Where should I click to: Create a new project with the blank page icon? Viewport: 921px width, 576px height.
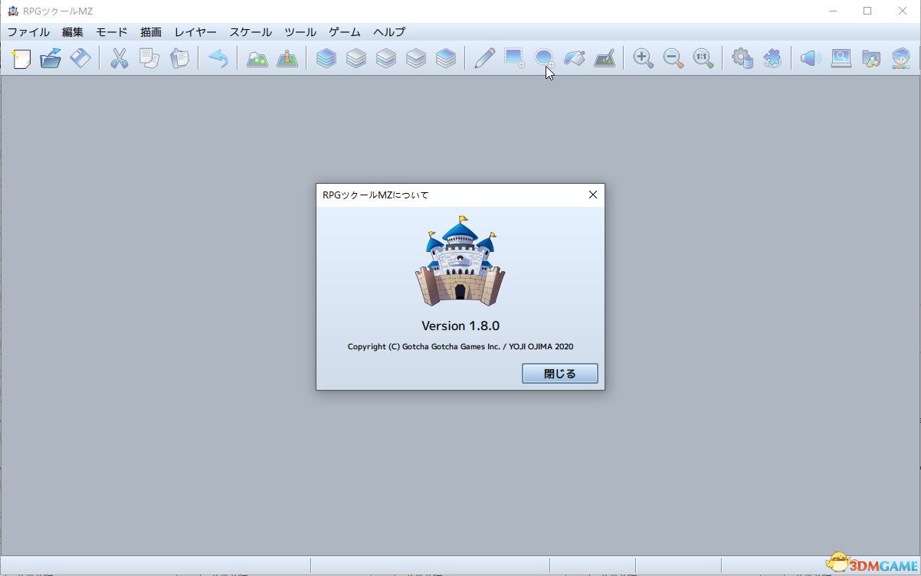(21, 58)
